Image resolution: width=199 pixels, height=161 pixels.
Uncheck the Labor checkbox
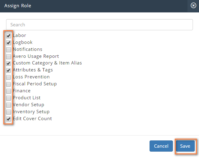[x=8, y=36]
